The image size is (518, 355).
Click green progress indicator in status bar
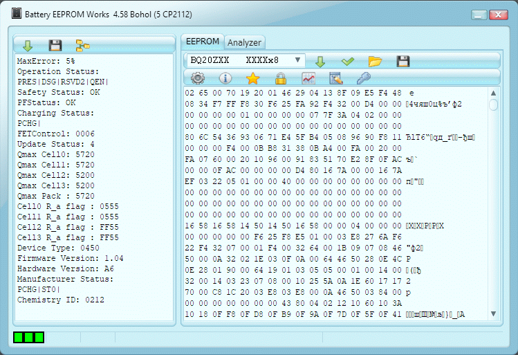tap(29, 338)
